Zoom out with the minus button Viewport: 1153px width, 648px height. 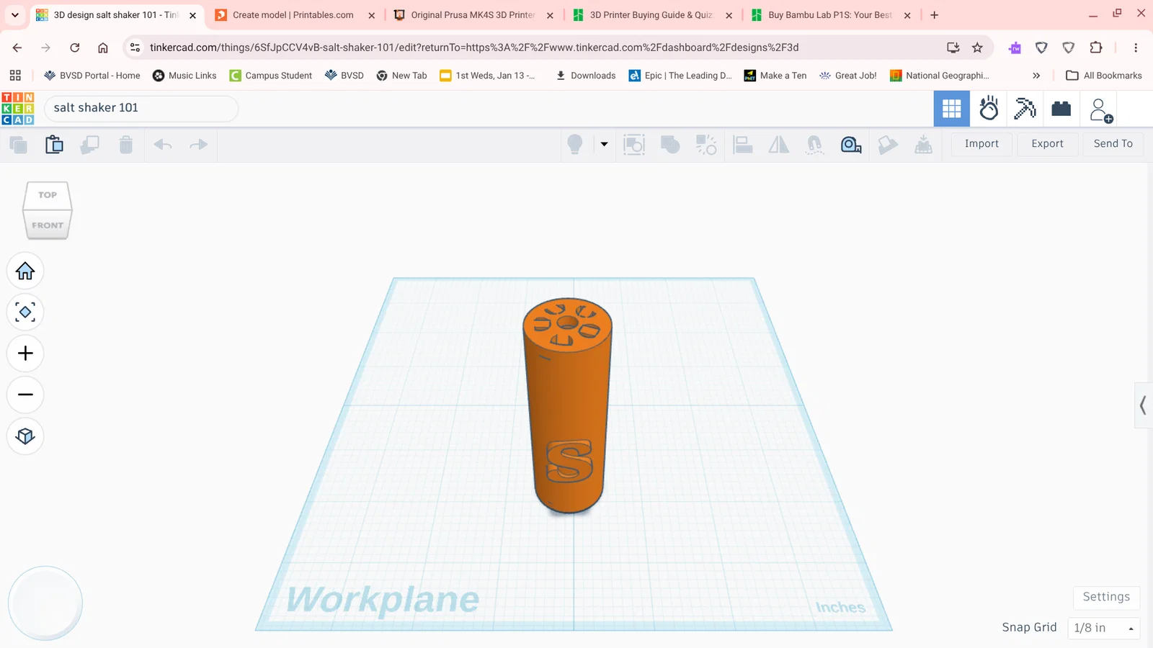(25, 395)
